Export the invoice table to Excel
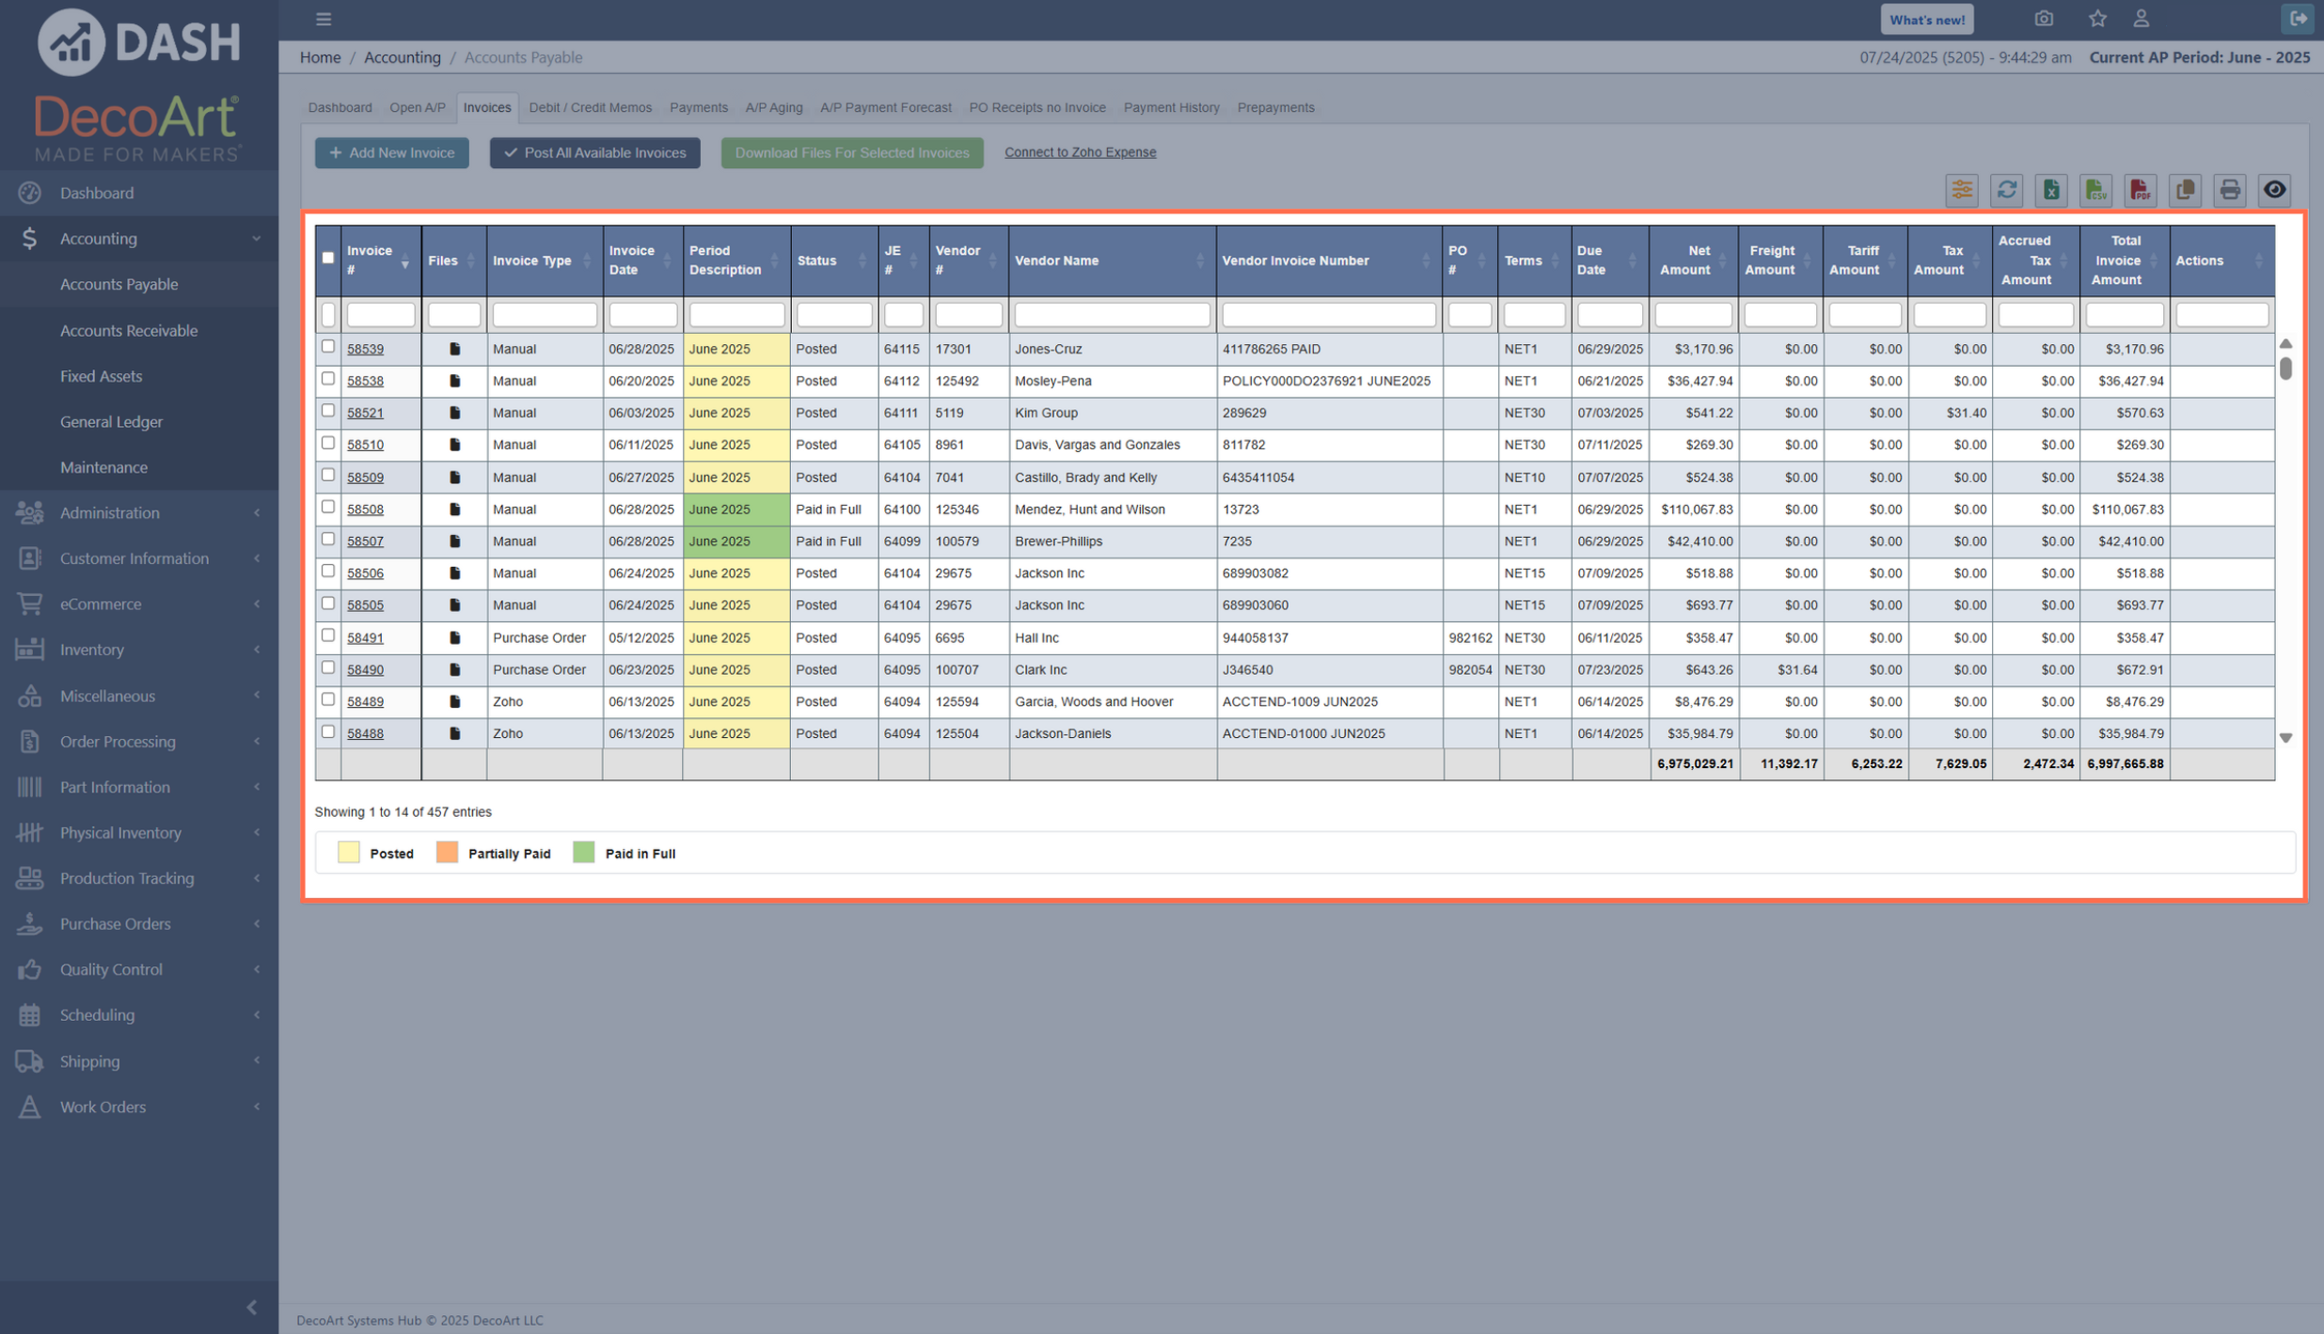Screen dimensions: 2324x1334 (x=2052, y=191)
